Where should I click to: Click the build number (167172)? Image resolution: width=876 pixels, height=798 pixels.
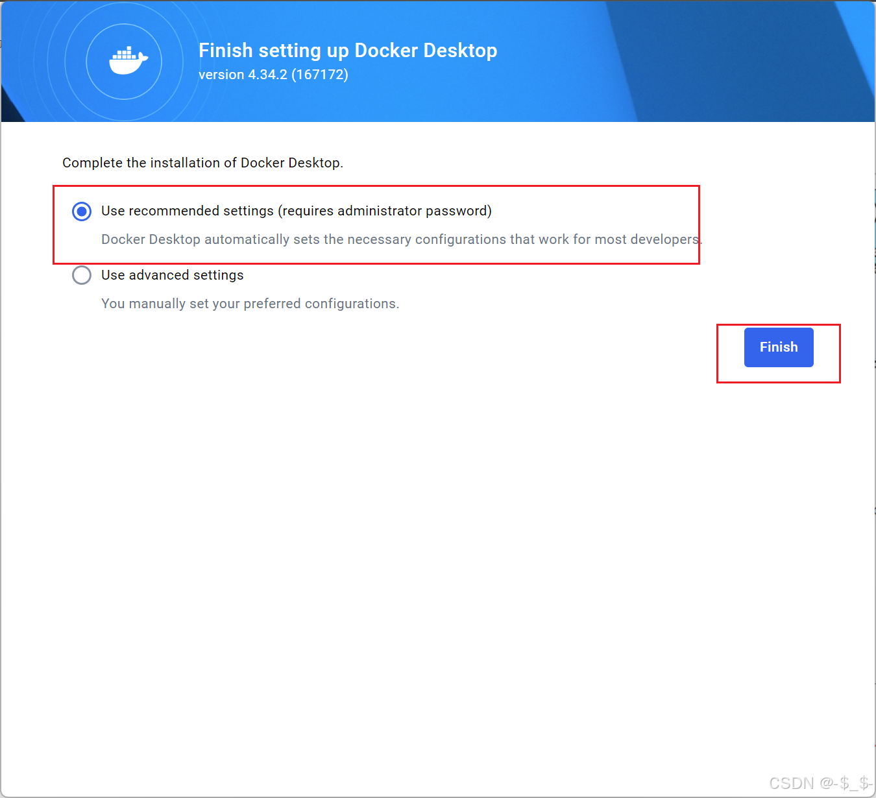click(x=320, y=75)
